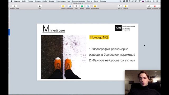Click the cloud status menu bar icon
This screenshot has width=169, height=95.
click(124, 1)
